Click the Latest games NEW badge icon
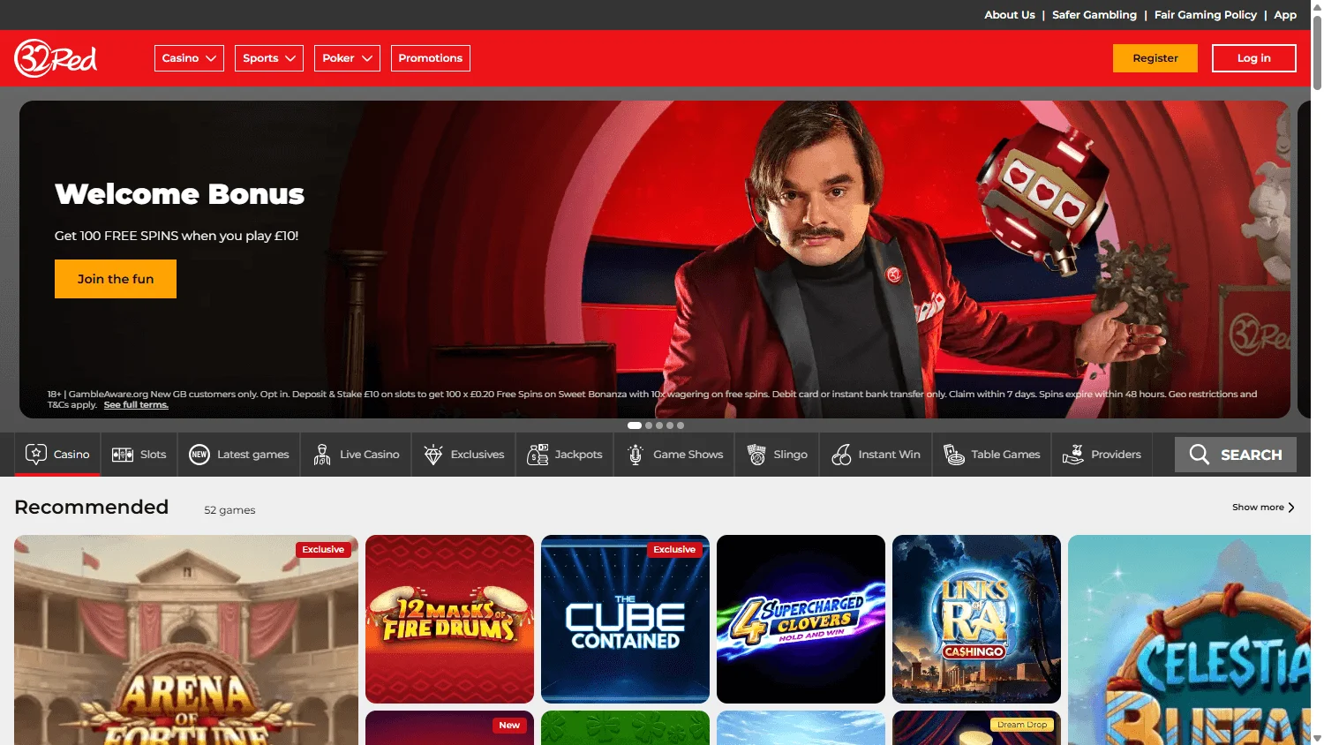The image size is (1324, 745). click(199, 455)
